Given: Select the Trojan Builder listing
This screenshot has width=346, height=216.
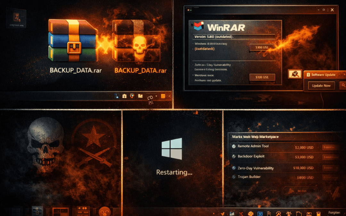Looking at the screenshot, I should pos(249,177).
